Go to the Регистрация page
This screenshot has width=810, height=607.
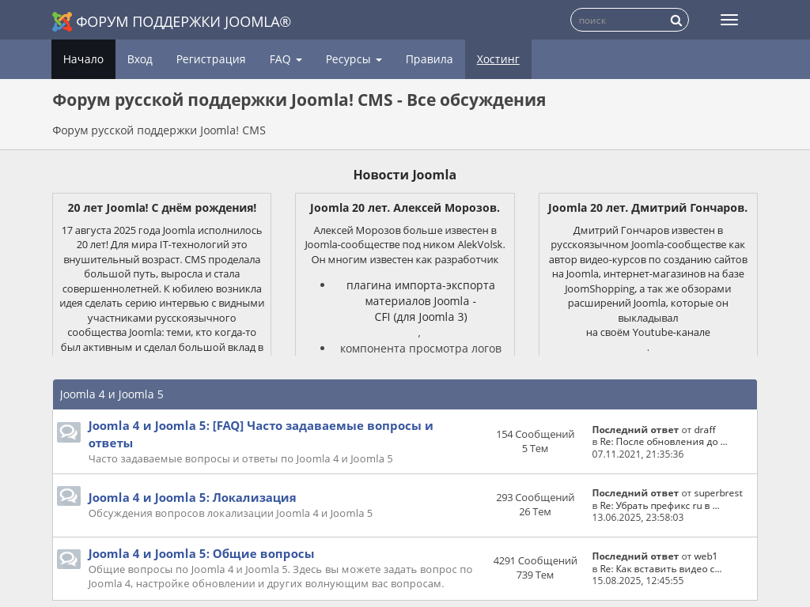pos(210,59)
